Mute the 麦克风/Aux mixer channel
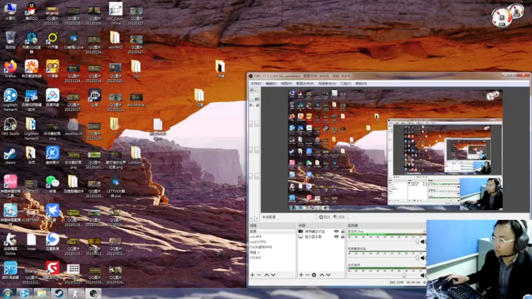Screen dimensions: 532x299 coord(423,242)
